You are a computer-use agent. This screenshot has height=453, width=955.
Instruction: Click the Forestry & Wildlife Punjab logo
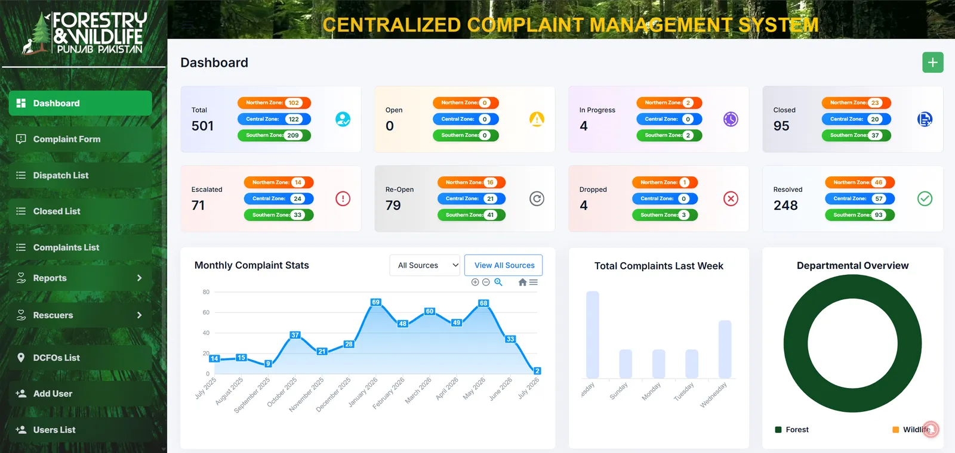click(84, 33)
